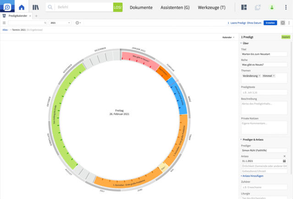Click the Anlass hinzufügen link
The height and width of the screenshot is (199, 293).
pyautogui.click(x=253, y=176)
